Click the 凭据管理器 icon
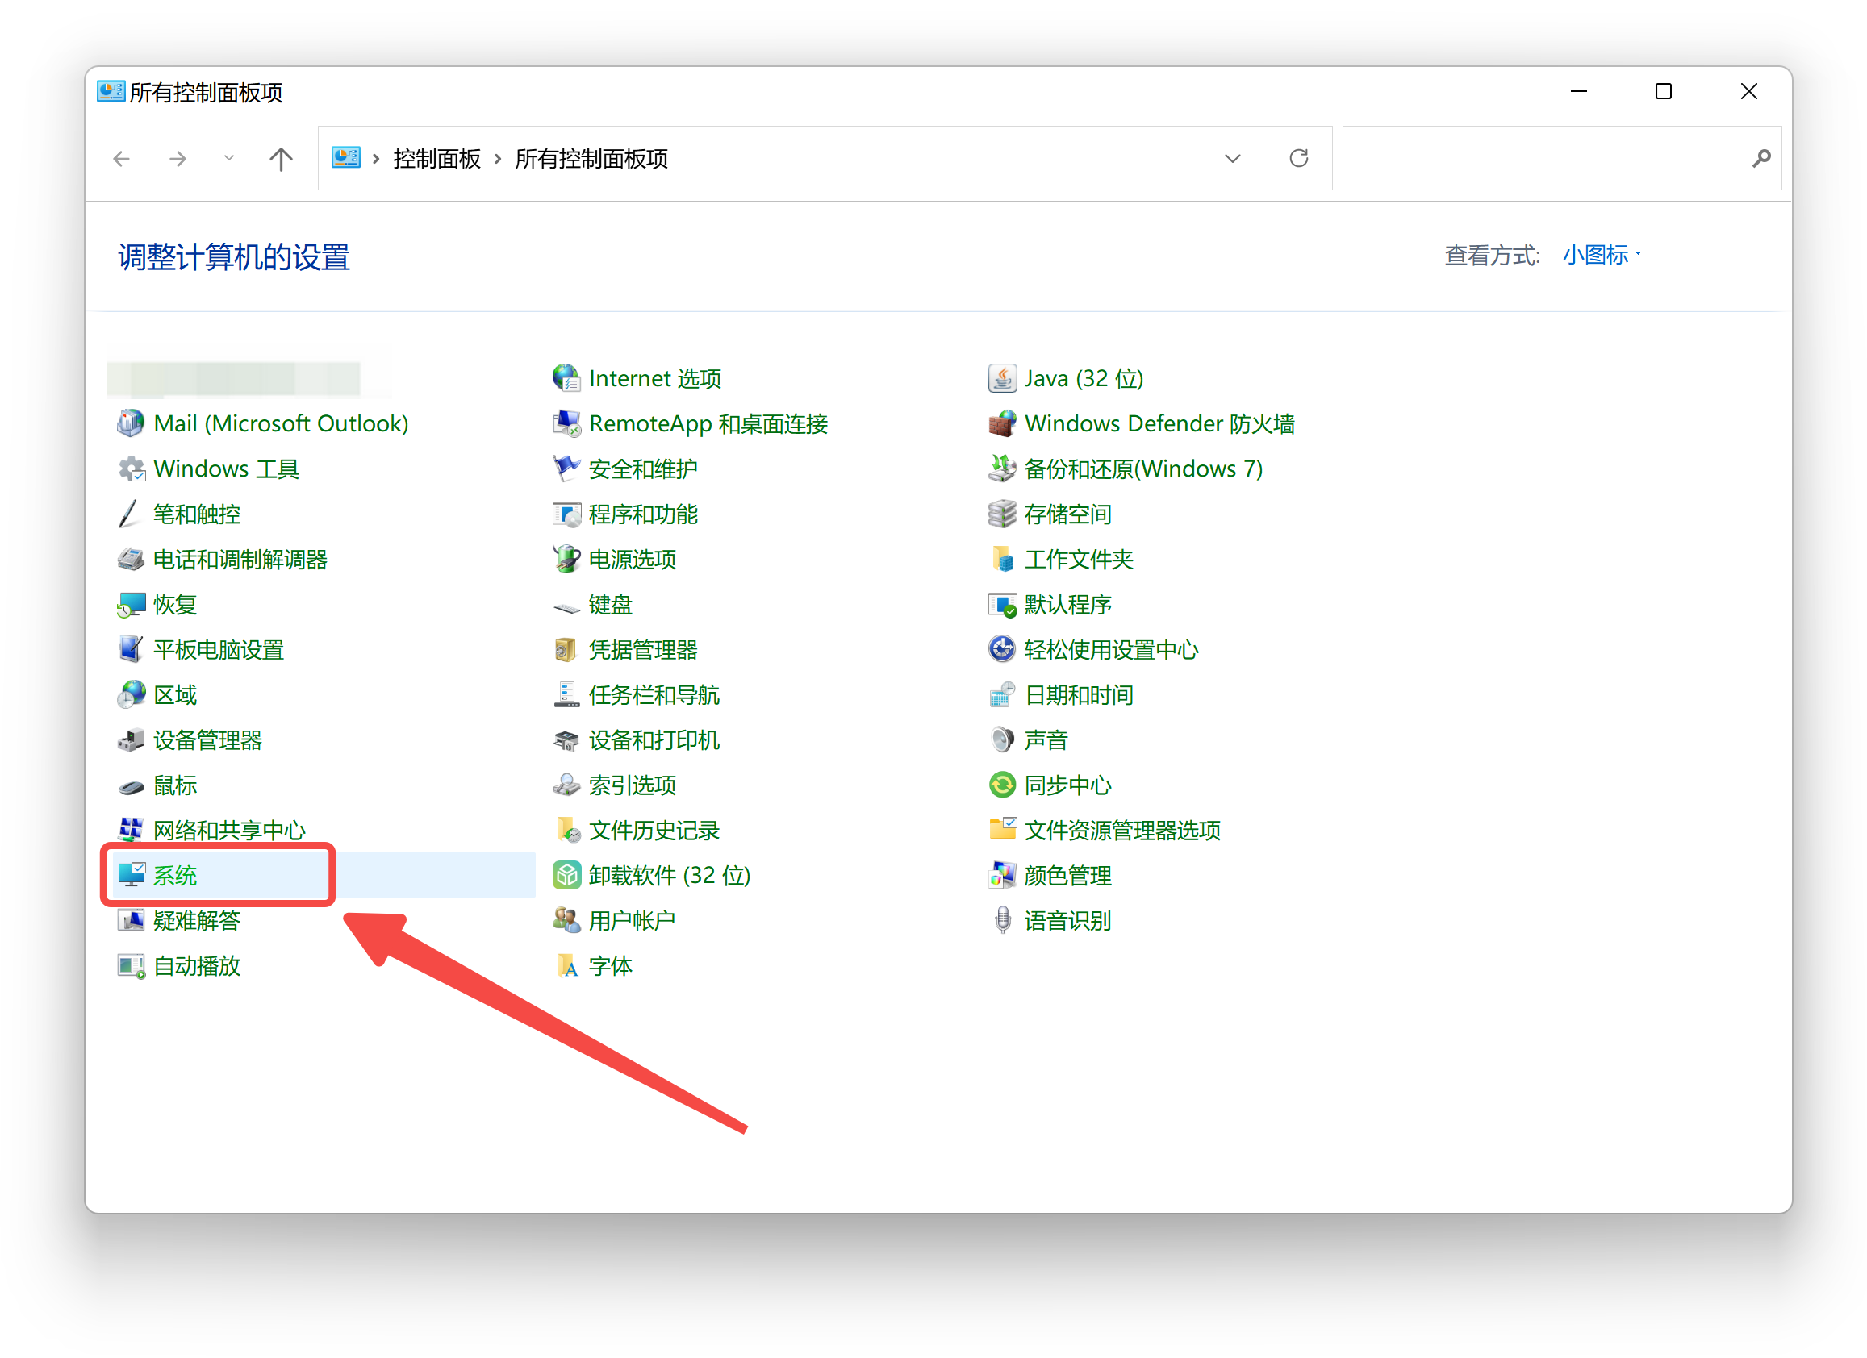The image size is (1867, 1358). [566, 650]
